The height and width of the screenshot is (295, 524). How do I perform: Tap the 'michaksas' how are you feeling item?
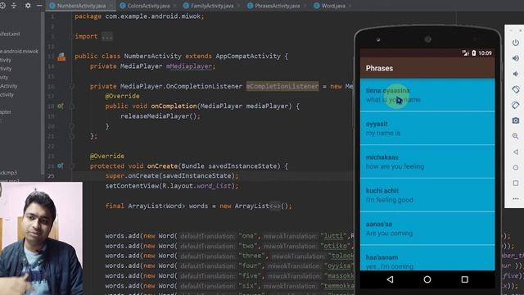tap(427, 162)
